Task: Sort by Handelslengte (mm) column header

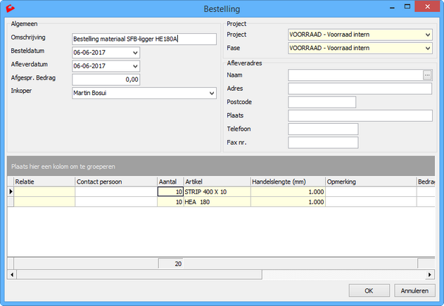Action: click(x=288, y=181)
